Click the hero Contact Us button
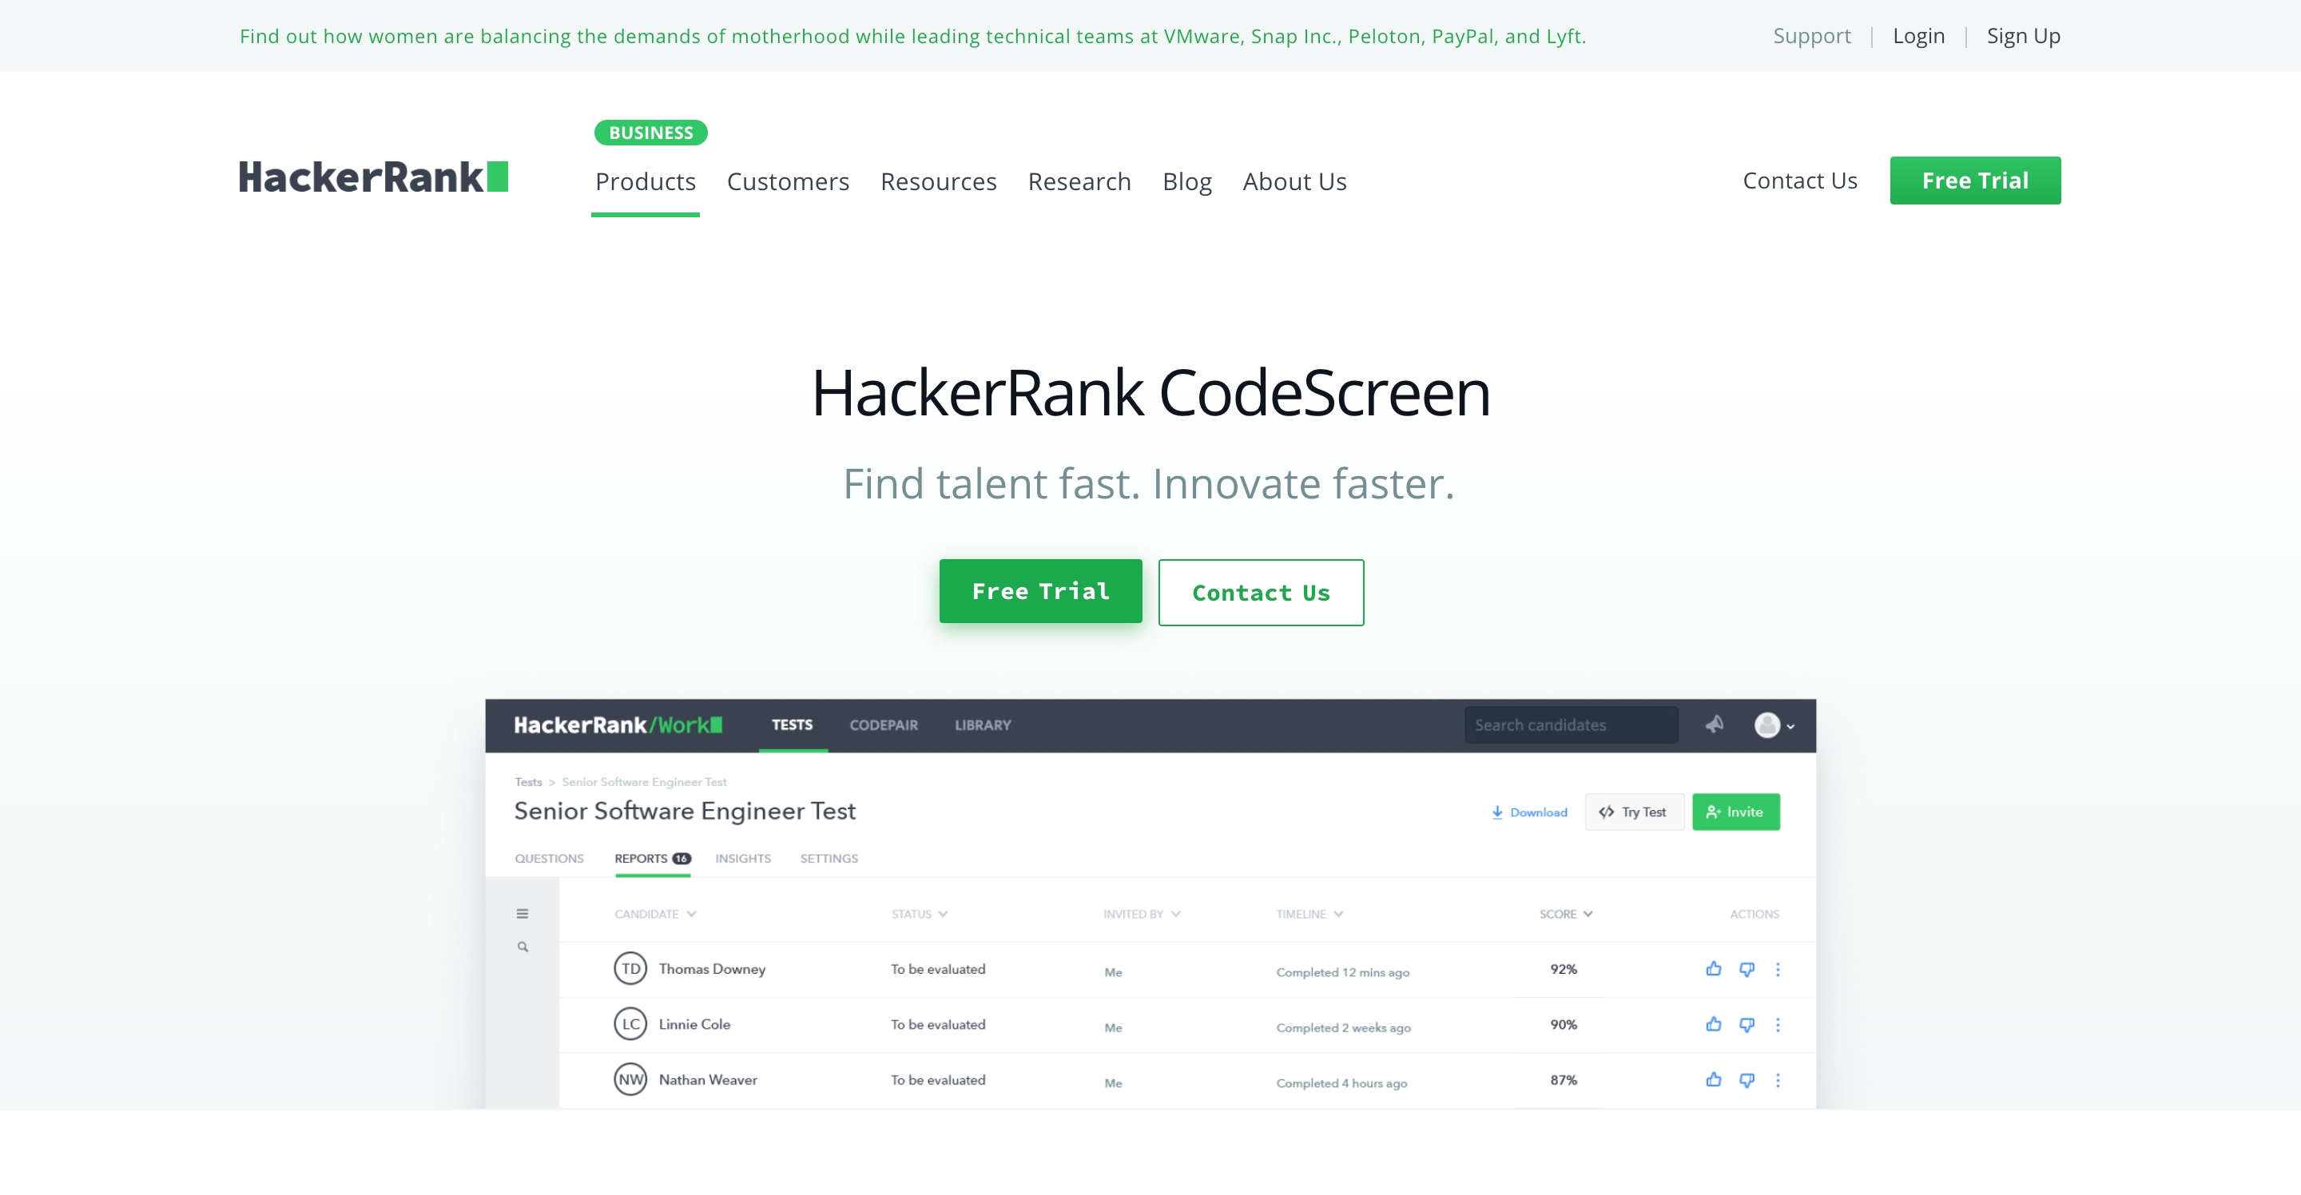This screenshot has height=1195, width=2301. (x=1262, y=593)
